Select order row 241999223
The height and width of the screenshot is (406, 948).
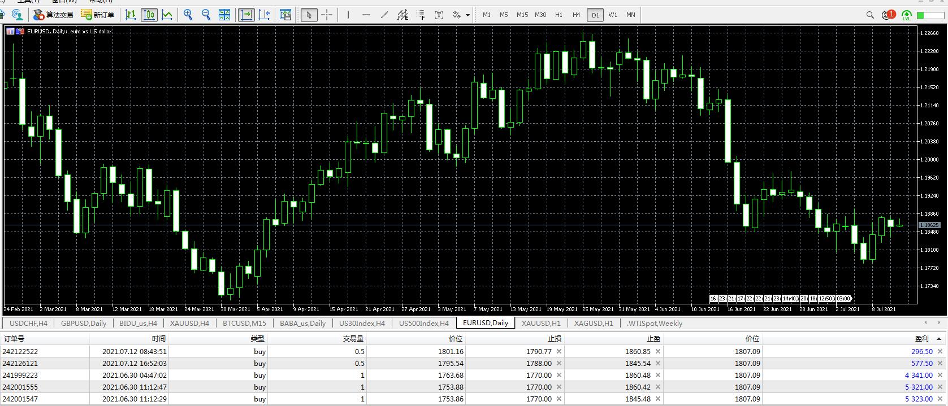click(474, 375)
